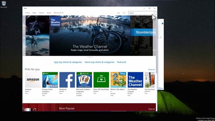This screenshot has height=121, width=215.
Task: Click the 'Xbox 360 SmartGlass' name text
Action: pos(101,89)
